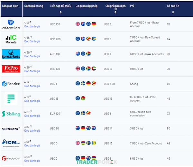
Task: Sort by Số cặp FX arrows
Action: [x=173, y=12]
